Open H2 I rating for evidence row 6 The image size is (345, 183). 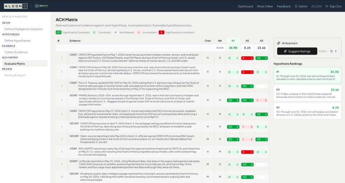[247, 127]
